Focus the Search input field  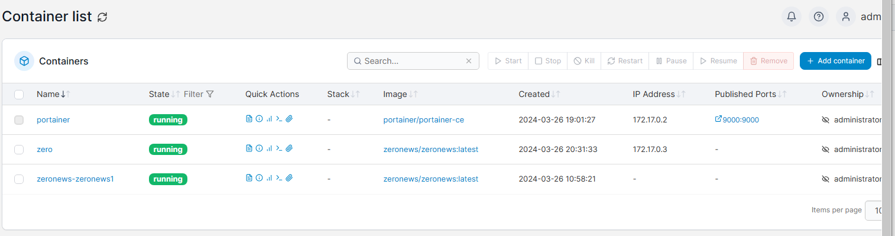tap(413, 61)
